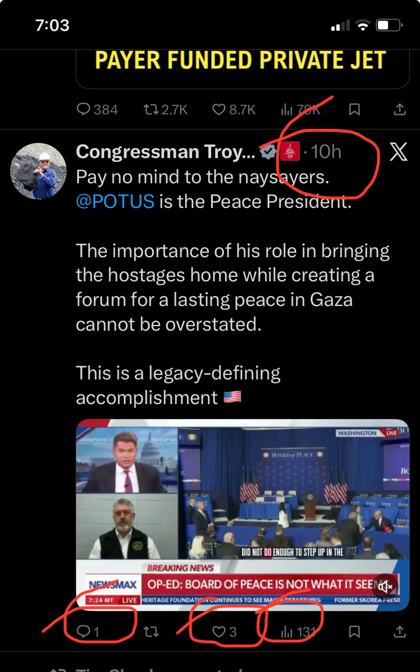Viewport: 420px width, 672px height.
Task: Reply to Congressman Troy's tweet
Action: point(83,632)
